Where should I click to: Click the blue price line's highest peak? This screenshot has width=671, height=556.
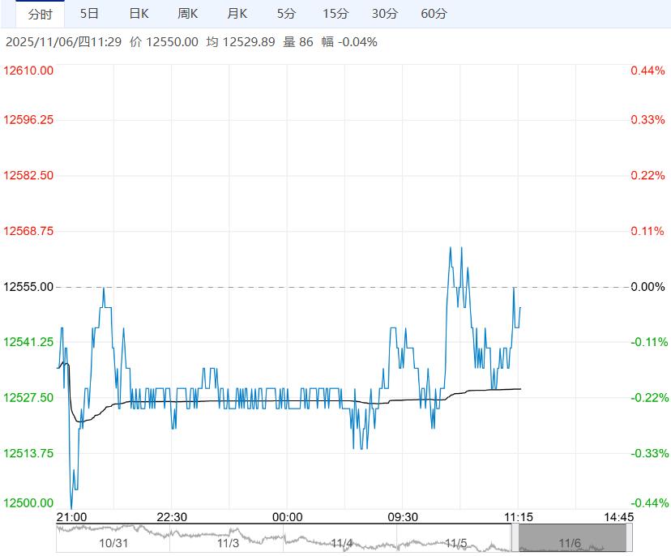(x=451, y=247)
